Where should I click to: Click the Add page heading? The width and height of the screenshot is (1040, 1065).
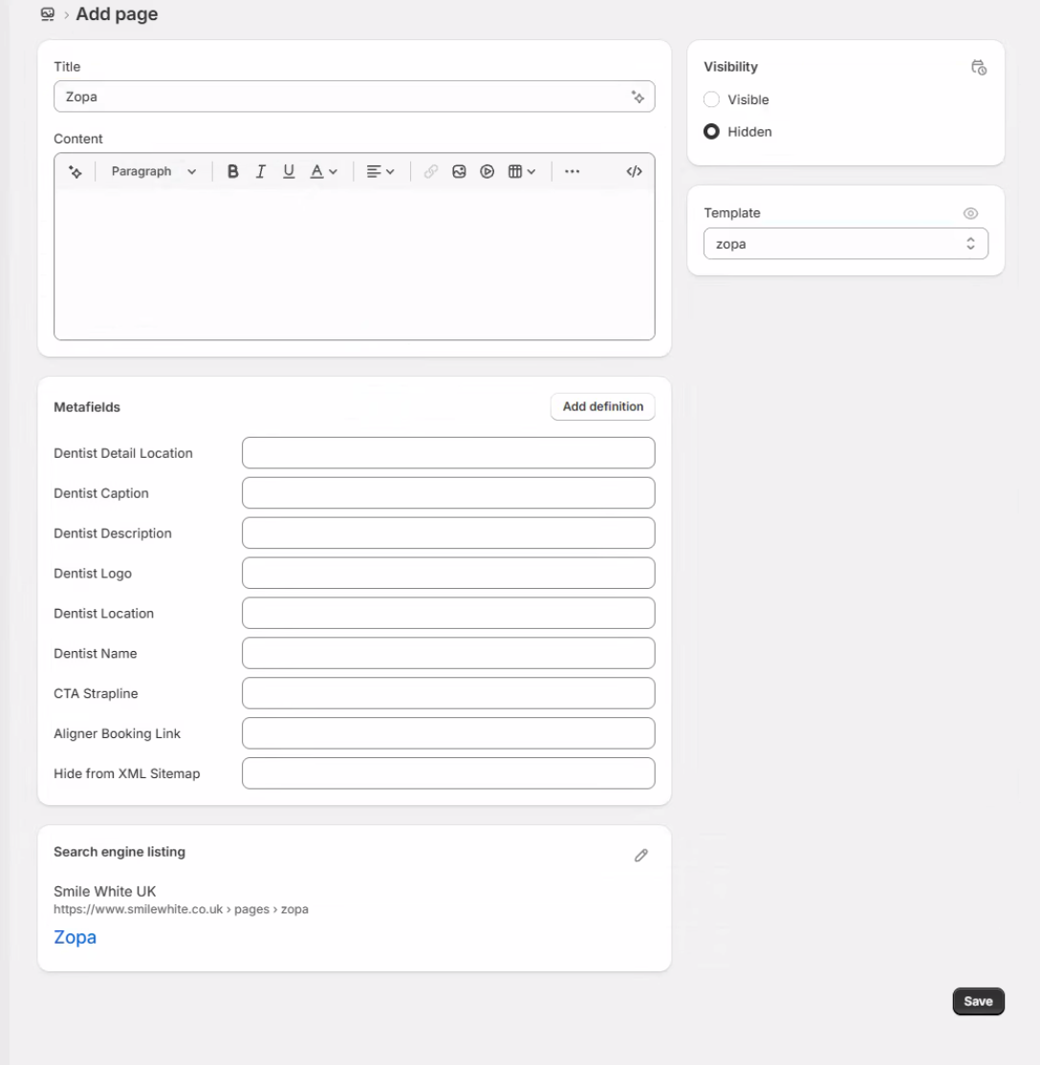coord(117,14)
